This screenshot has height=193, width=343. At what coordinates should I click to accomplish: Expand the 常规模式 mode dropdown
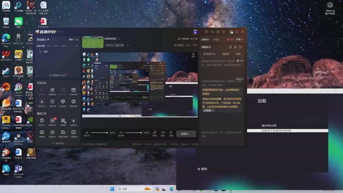(43, 39)
